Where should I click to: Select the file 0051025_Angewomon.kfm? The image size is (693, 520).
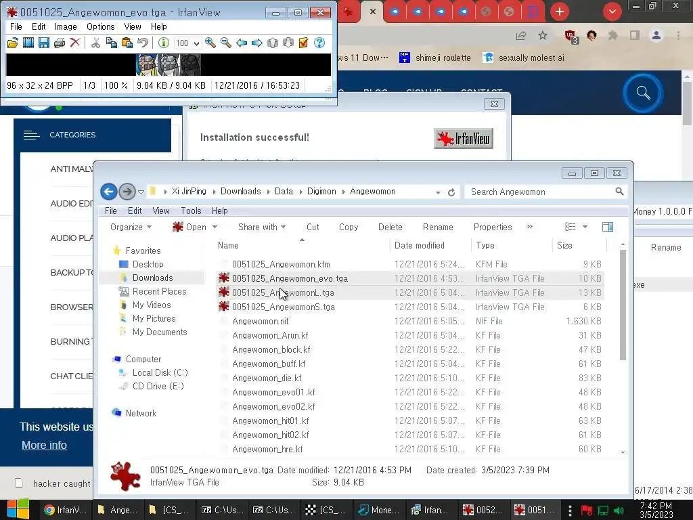click(281, 265)
